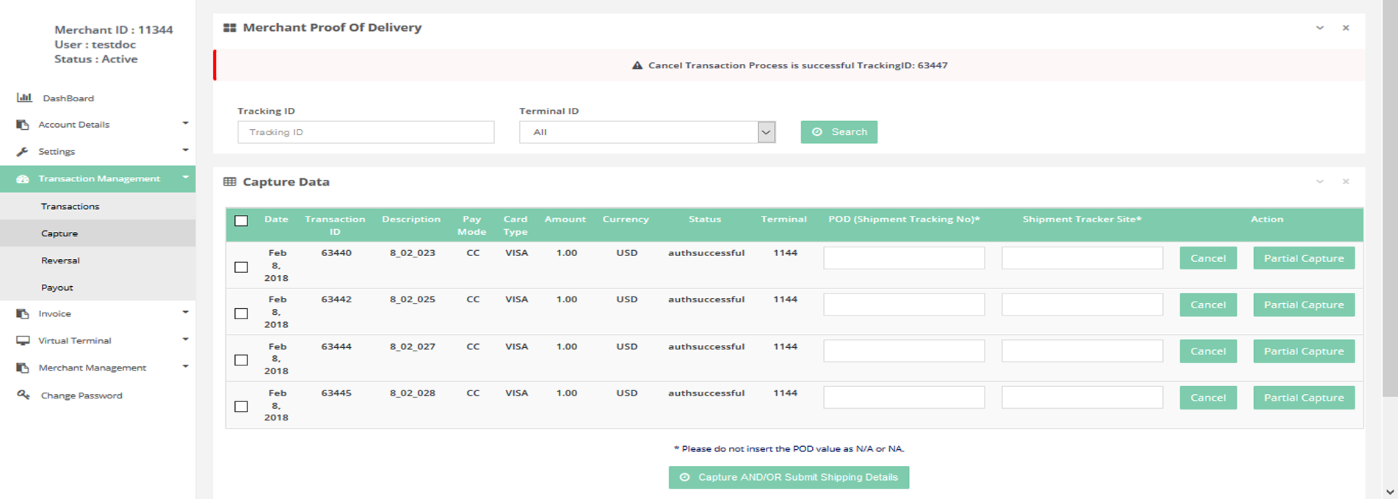Select the checkbox for transaction 63445
Image resolution: width=1398 pixels, height=499 pixels.
click(x=241, y=407)
